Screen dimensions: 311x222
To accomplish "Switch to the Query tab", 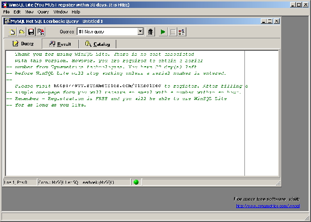I will [23, 44].
